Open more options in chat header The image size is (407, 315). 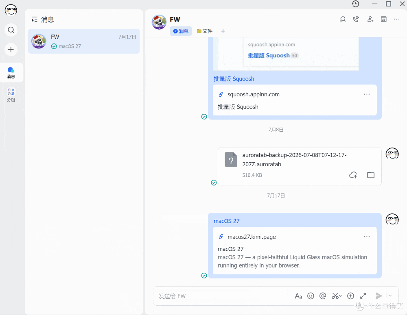(x=396, y=19)
